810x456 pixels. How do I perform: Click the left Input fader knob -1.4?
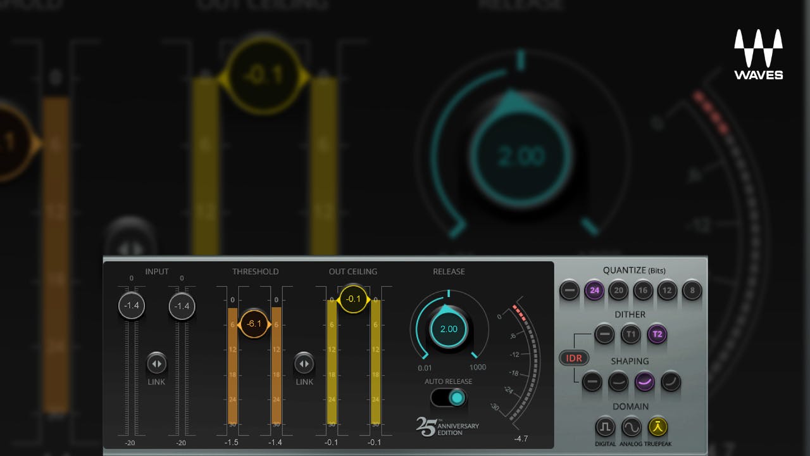(132, 306)
